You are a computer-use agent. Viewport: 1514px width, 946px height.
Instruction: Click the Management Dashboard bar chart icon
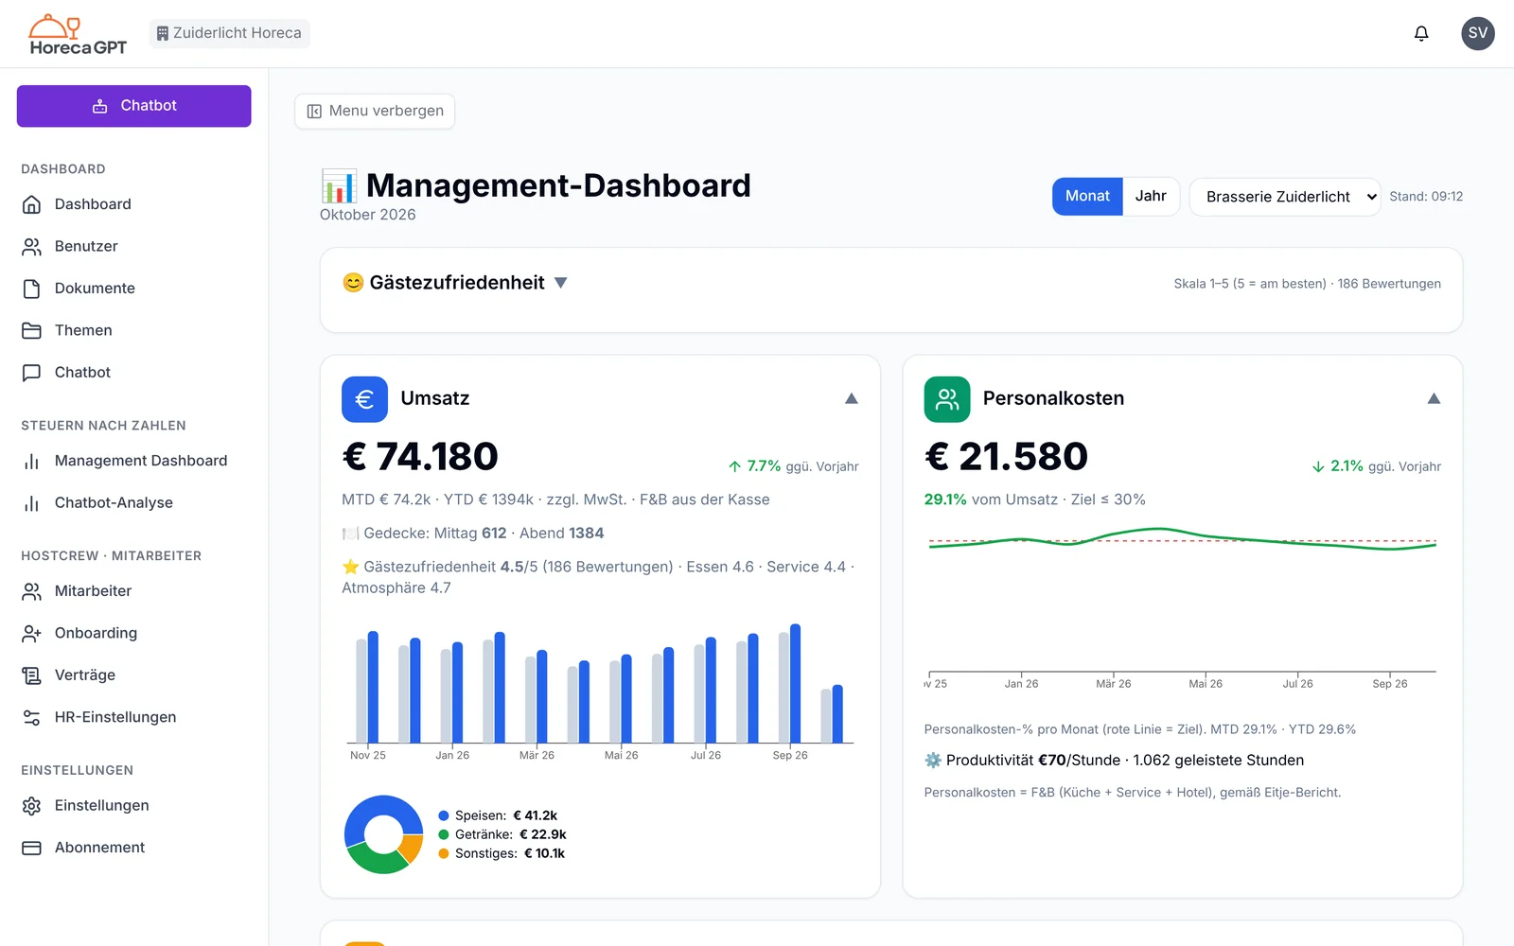31,461
